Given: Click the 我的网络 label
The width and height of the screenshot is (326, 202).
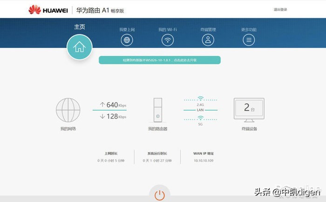Looking at the screenshot, I should point(68,128).
